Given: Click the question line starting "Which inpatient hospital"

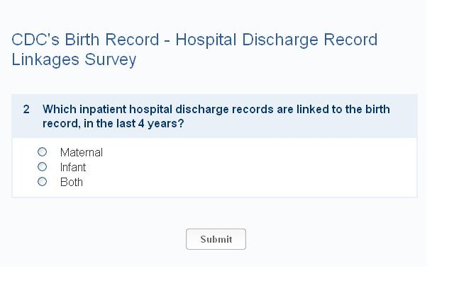Looking at the screenshot, I should [x=216, y=110].
